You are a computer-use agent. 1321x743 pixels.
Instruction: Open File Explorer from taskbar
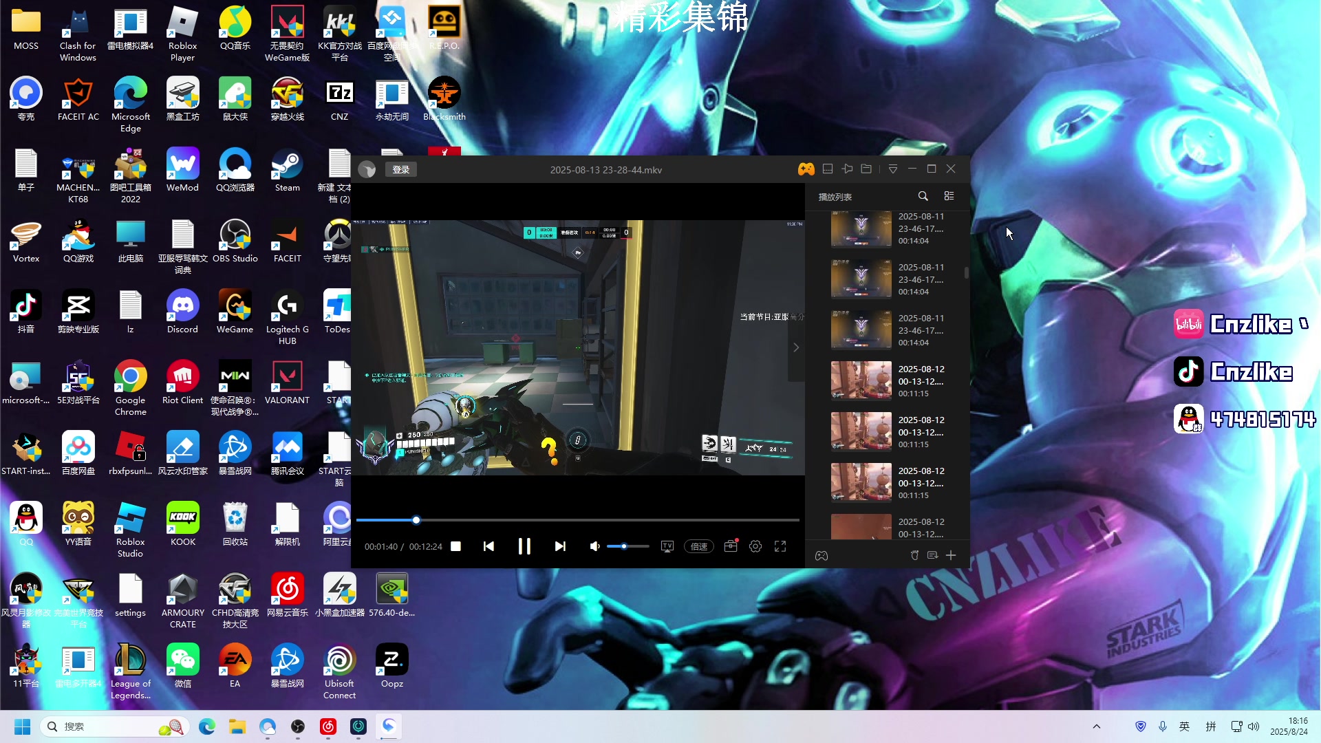tap(237, 726)
